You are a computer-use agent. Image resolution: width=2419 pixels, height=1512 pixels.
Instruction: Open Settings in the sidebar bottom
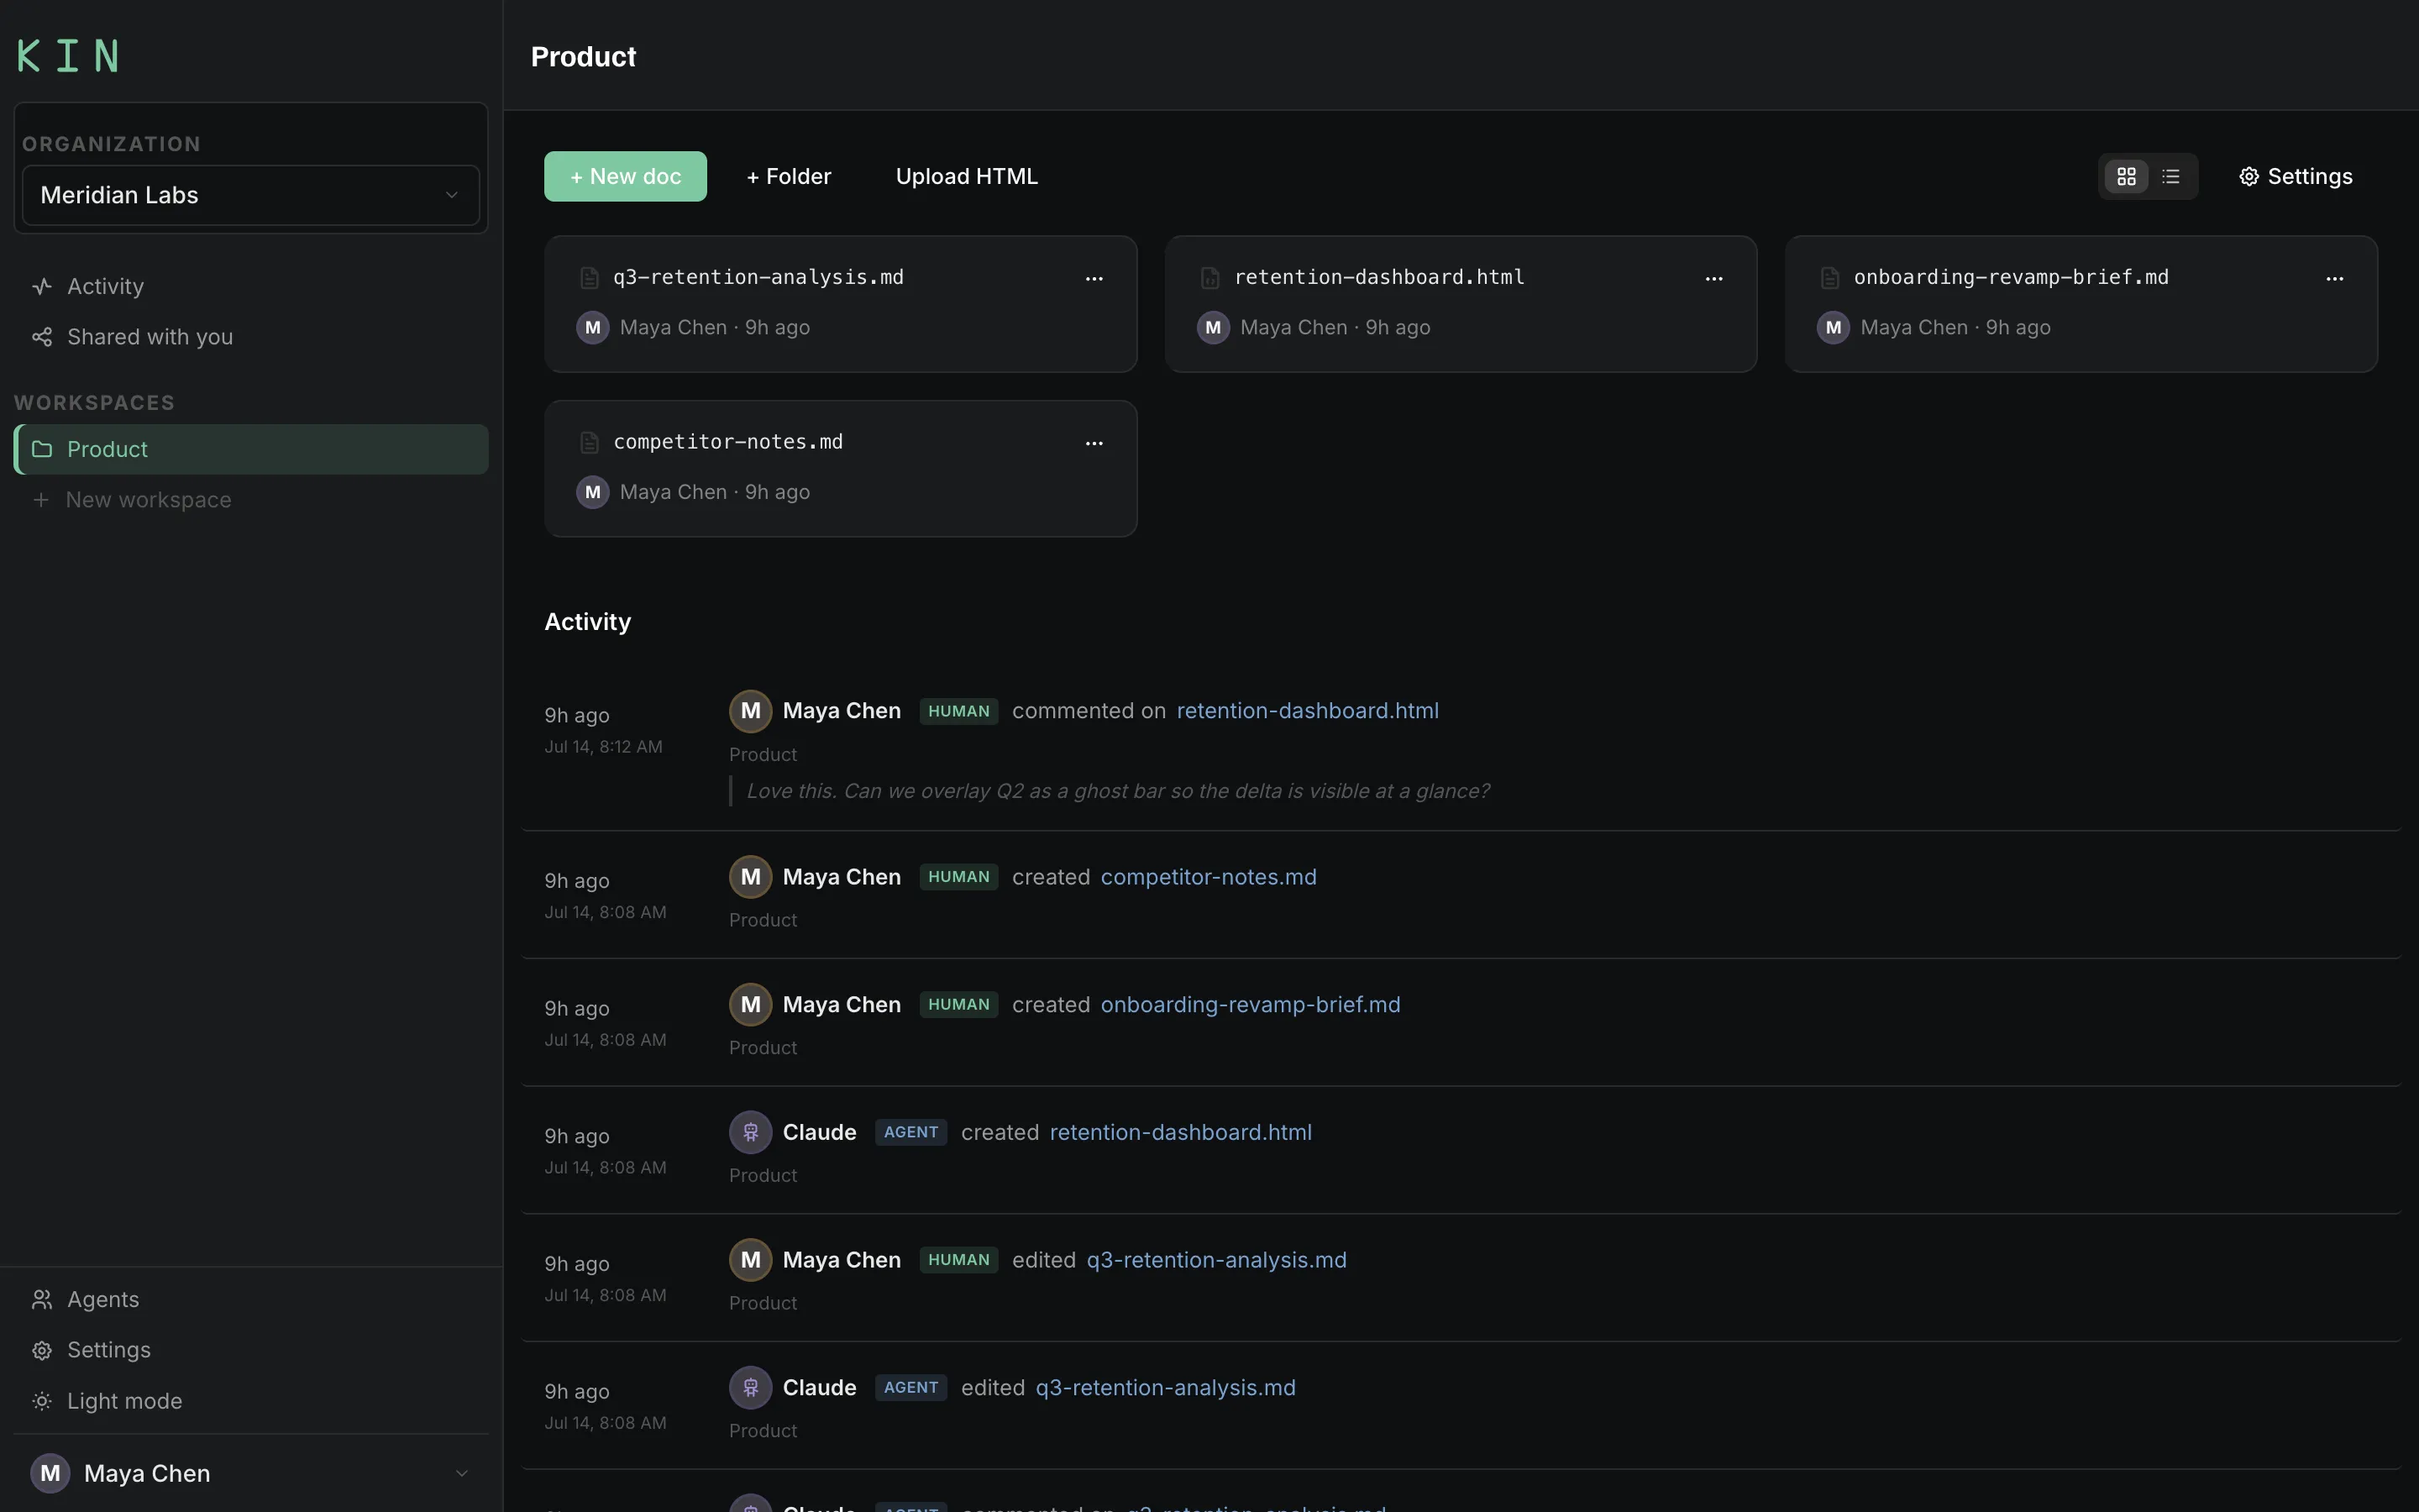[x=251, y=1350]
